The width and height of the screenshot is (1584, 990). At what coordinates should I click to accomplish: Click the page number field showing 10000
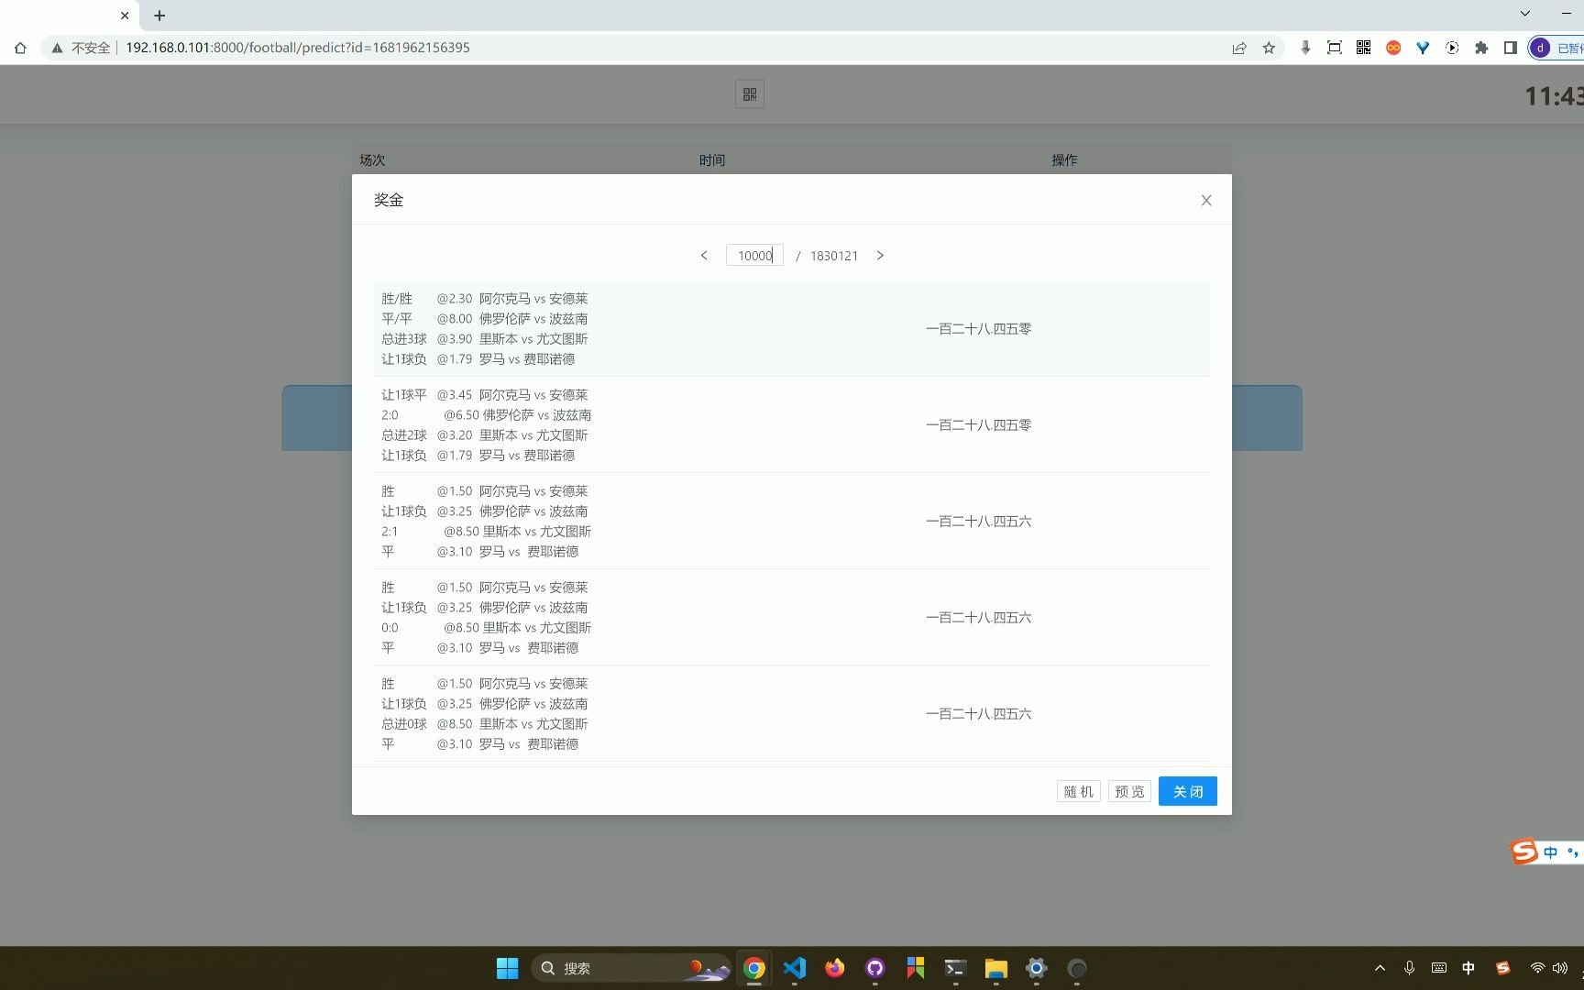click(x=754, y=256)
